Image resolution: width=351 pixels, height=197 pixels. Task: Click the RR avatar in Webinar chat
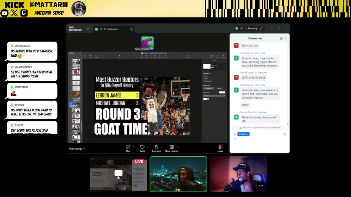236,117
